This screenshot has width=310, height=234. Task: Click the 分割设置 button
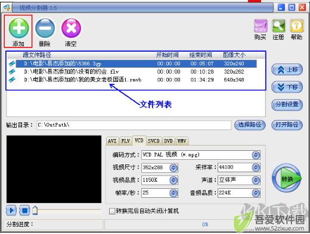(x=287, y=105)
